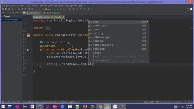194x109 pixels.
Task: Click the Copy icon in toolbar
Action: [22, 9]
